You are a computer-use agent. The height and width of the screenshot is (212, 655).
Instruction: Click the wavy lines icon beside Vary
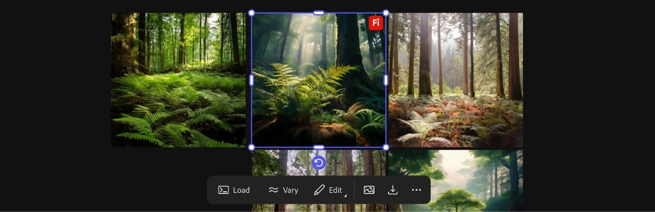[273, 190]
